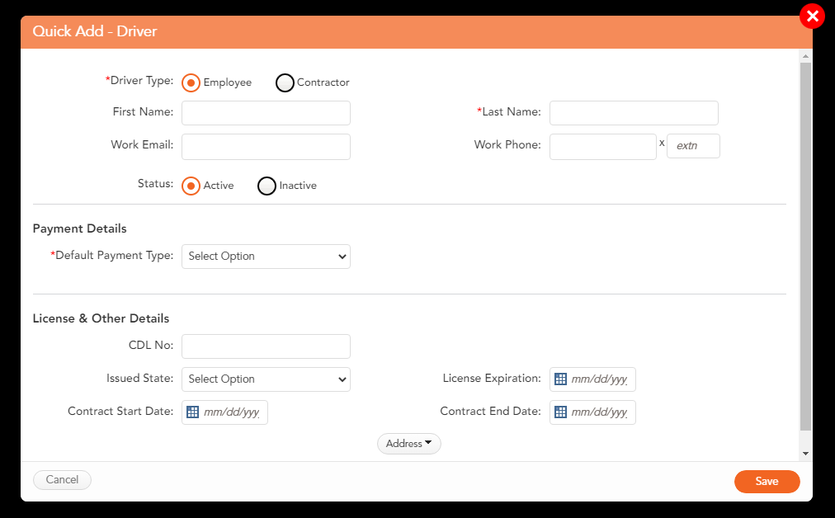Screen dimensions: 835x518
Task: Click the vertical scrollbar thumb
Action: (806, 247)
